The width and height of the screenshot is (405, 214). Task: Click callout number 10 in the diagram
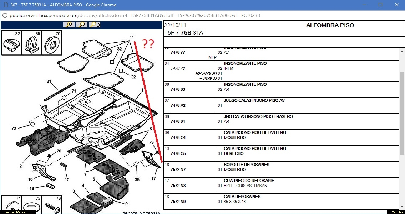tap(67, 179)
